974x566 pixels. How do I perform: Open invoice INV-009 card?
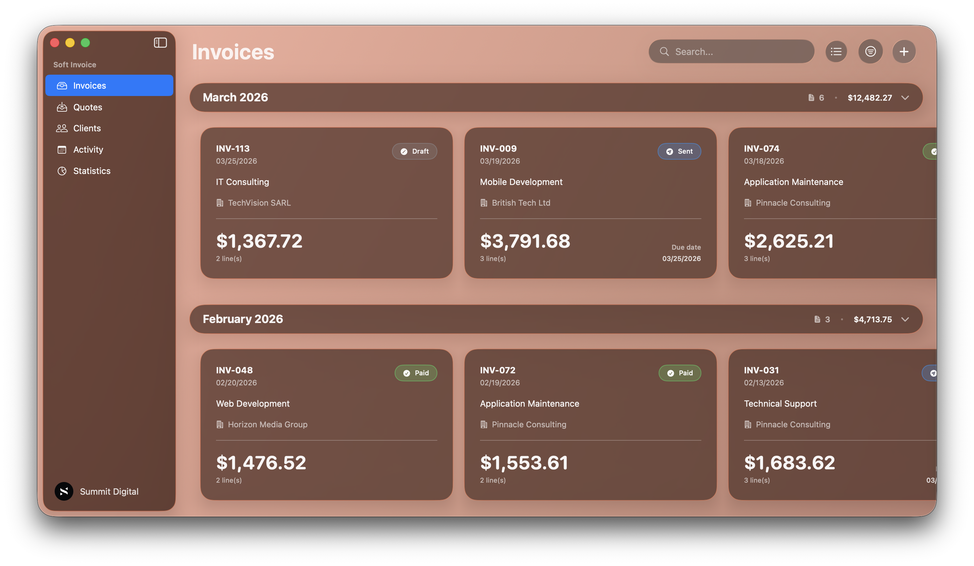pos(590,203)
